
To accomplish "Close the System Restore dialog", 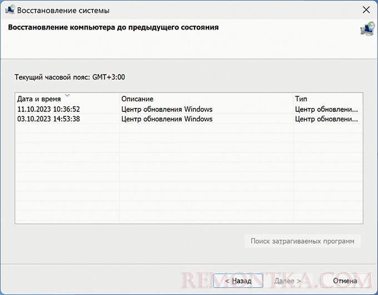I will (x=366, y=10).
